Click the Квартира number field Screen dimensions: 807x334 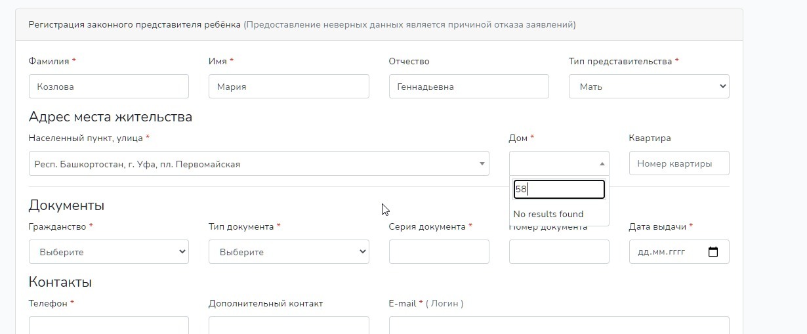678,164
